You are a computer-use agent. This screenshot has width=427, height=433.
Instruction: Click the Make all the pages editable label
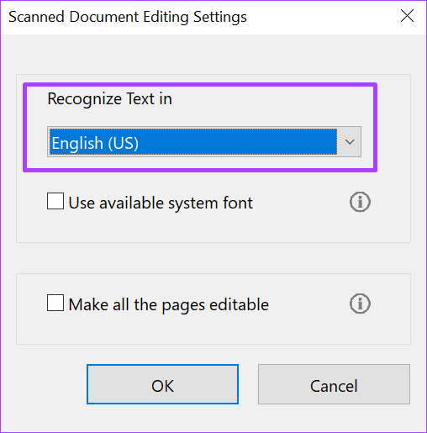(169, 304)
